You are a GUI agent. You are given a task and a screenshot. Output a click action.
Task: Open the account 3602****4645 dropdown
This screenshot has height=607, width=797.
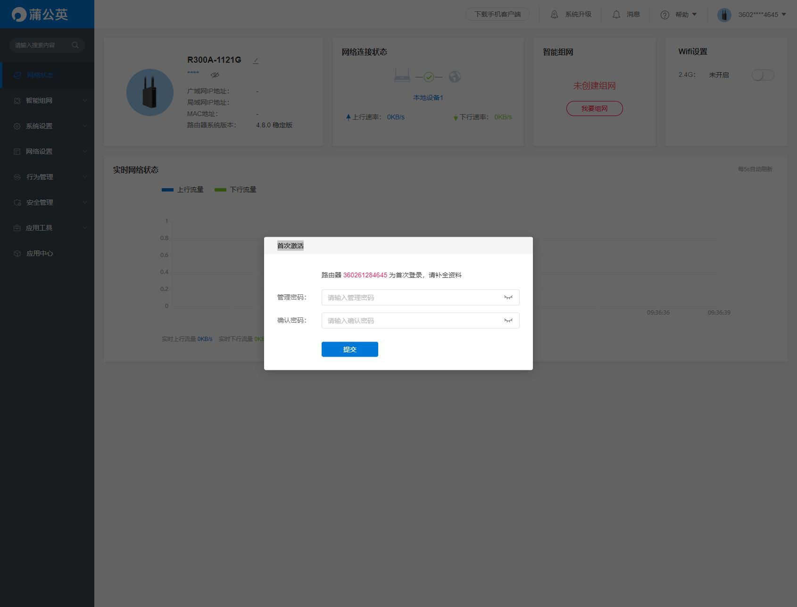coord(784,15)
